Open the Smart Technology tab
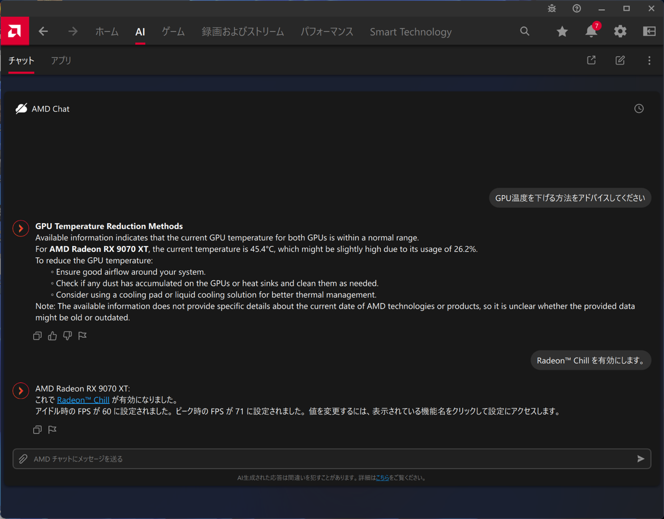This screenshot has height=519, width=664. point(411,32)
